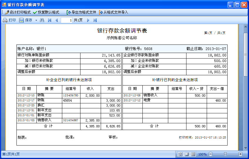Viewport: 249px width, 159px height.
Task: Click 截止日期：2013-01-07 text
Action: [x=206, y=49]
